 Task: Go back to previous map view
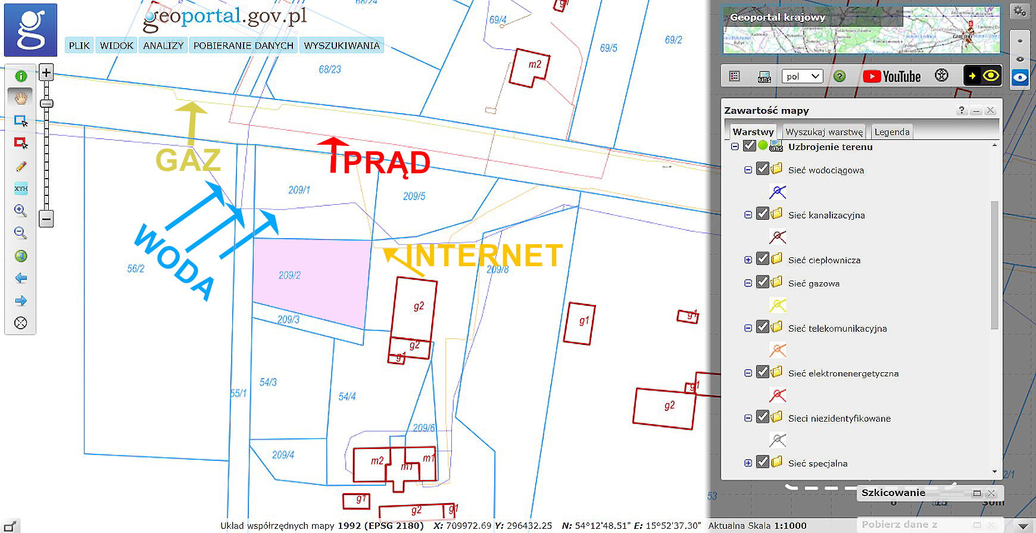pos(21,278)
